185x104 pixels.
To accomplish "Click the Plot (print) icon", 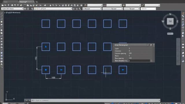I will [x=12, y=5].
